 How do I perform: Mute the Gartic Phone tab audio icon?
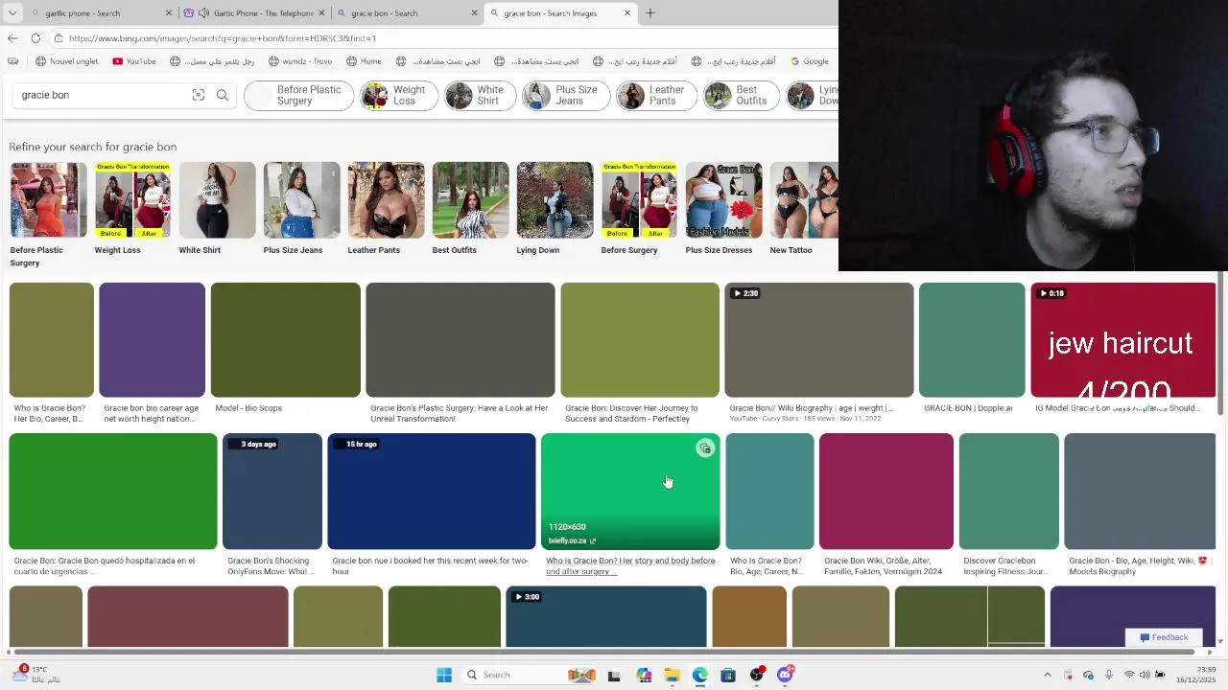coord(203,13)
